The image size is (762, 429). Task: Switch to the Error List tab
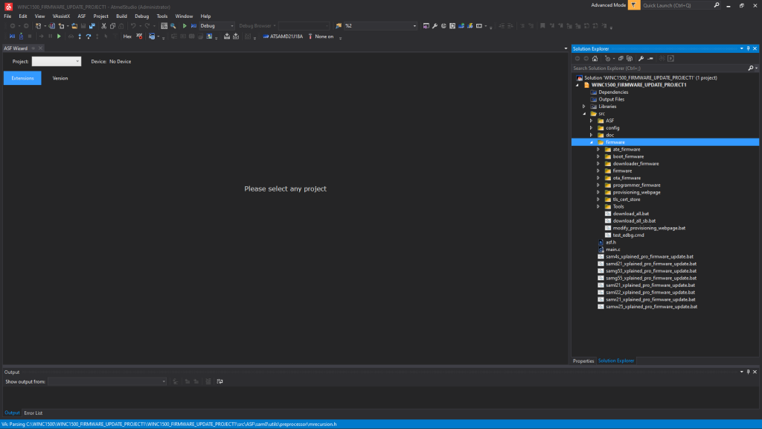point(33,413)
